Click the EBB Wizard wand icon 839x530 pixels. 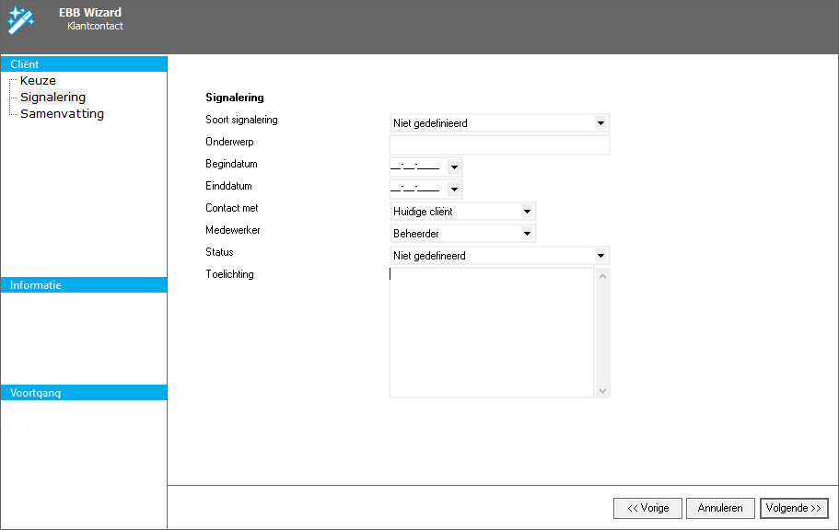[x=20, y=18]
